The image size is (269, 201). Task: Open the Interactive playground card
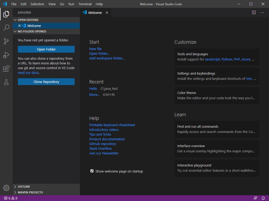coord(217,168)
